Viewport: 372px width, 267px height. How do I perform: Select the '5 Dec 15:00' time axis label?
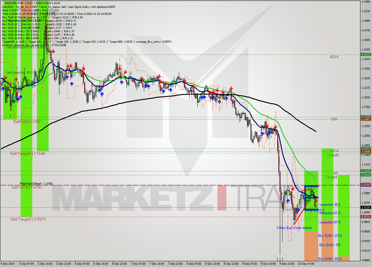[x=45, y=264]
